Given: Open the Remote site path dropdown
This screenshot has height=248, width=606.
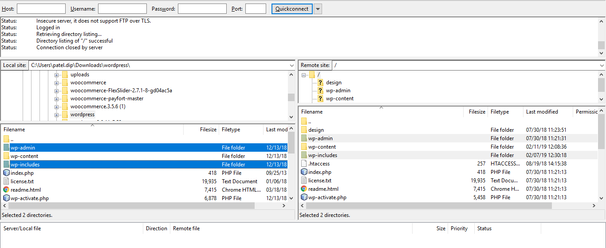Looking at the screenshot, I should point(602,65).
